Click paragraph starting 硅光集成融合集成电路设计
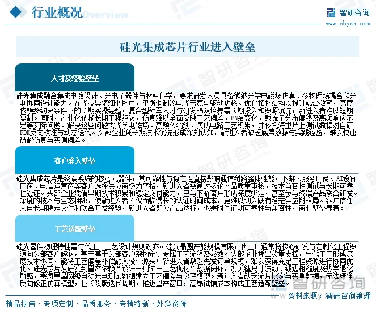This screenshot has width=376, height=311. click(x=187, y=118)
